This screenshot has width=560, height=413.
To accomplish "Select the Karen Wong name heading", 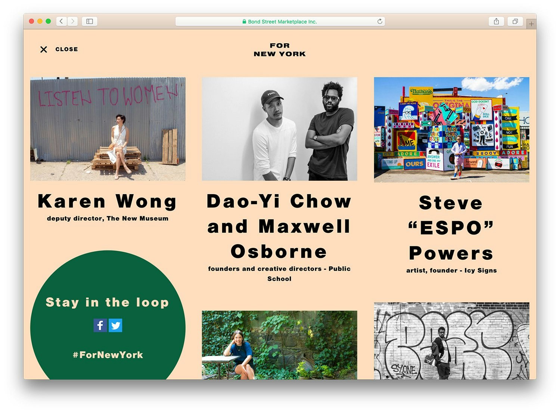I will [x=108, y=201].
